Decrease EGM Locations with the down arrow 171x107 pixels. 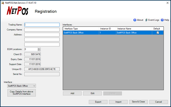point(39,50)
